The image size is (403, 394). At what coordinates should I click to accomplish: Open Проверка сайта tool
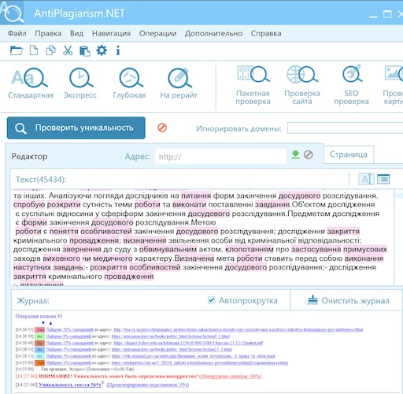[302, 85]
